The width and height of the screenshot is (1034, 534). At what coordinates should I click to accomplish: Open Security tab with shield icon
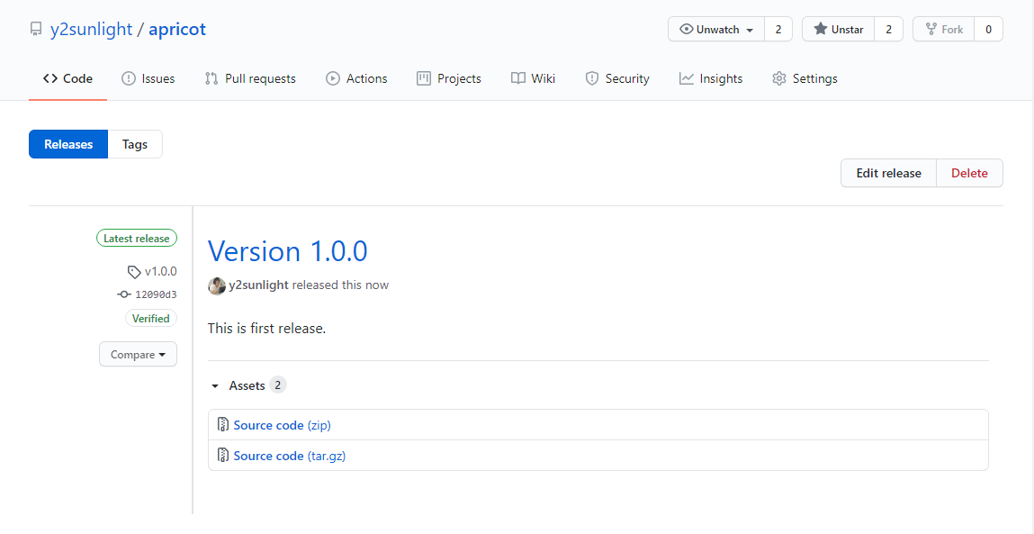(x=592, y=79)
